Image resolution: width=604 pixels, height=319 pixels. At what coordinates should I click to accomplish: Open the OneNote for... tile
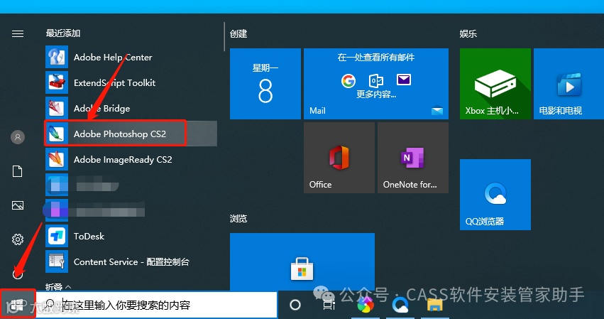413,158
